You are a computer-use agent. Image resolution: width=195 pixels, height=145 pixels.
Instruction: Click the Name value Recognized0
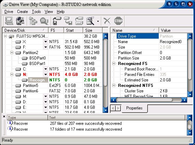click(170, 42)
